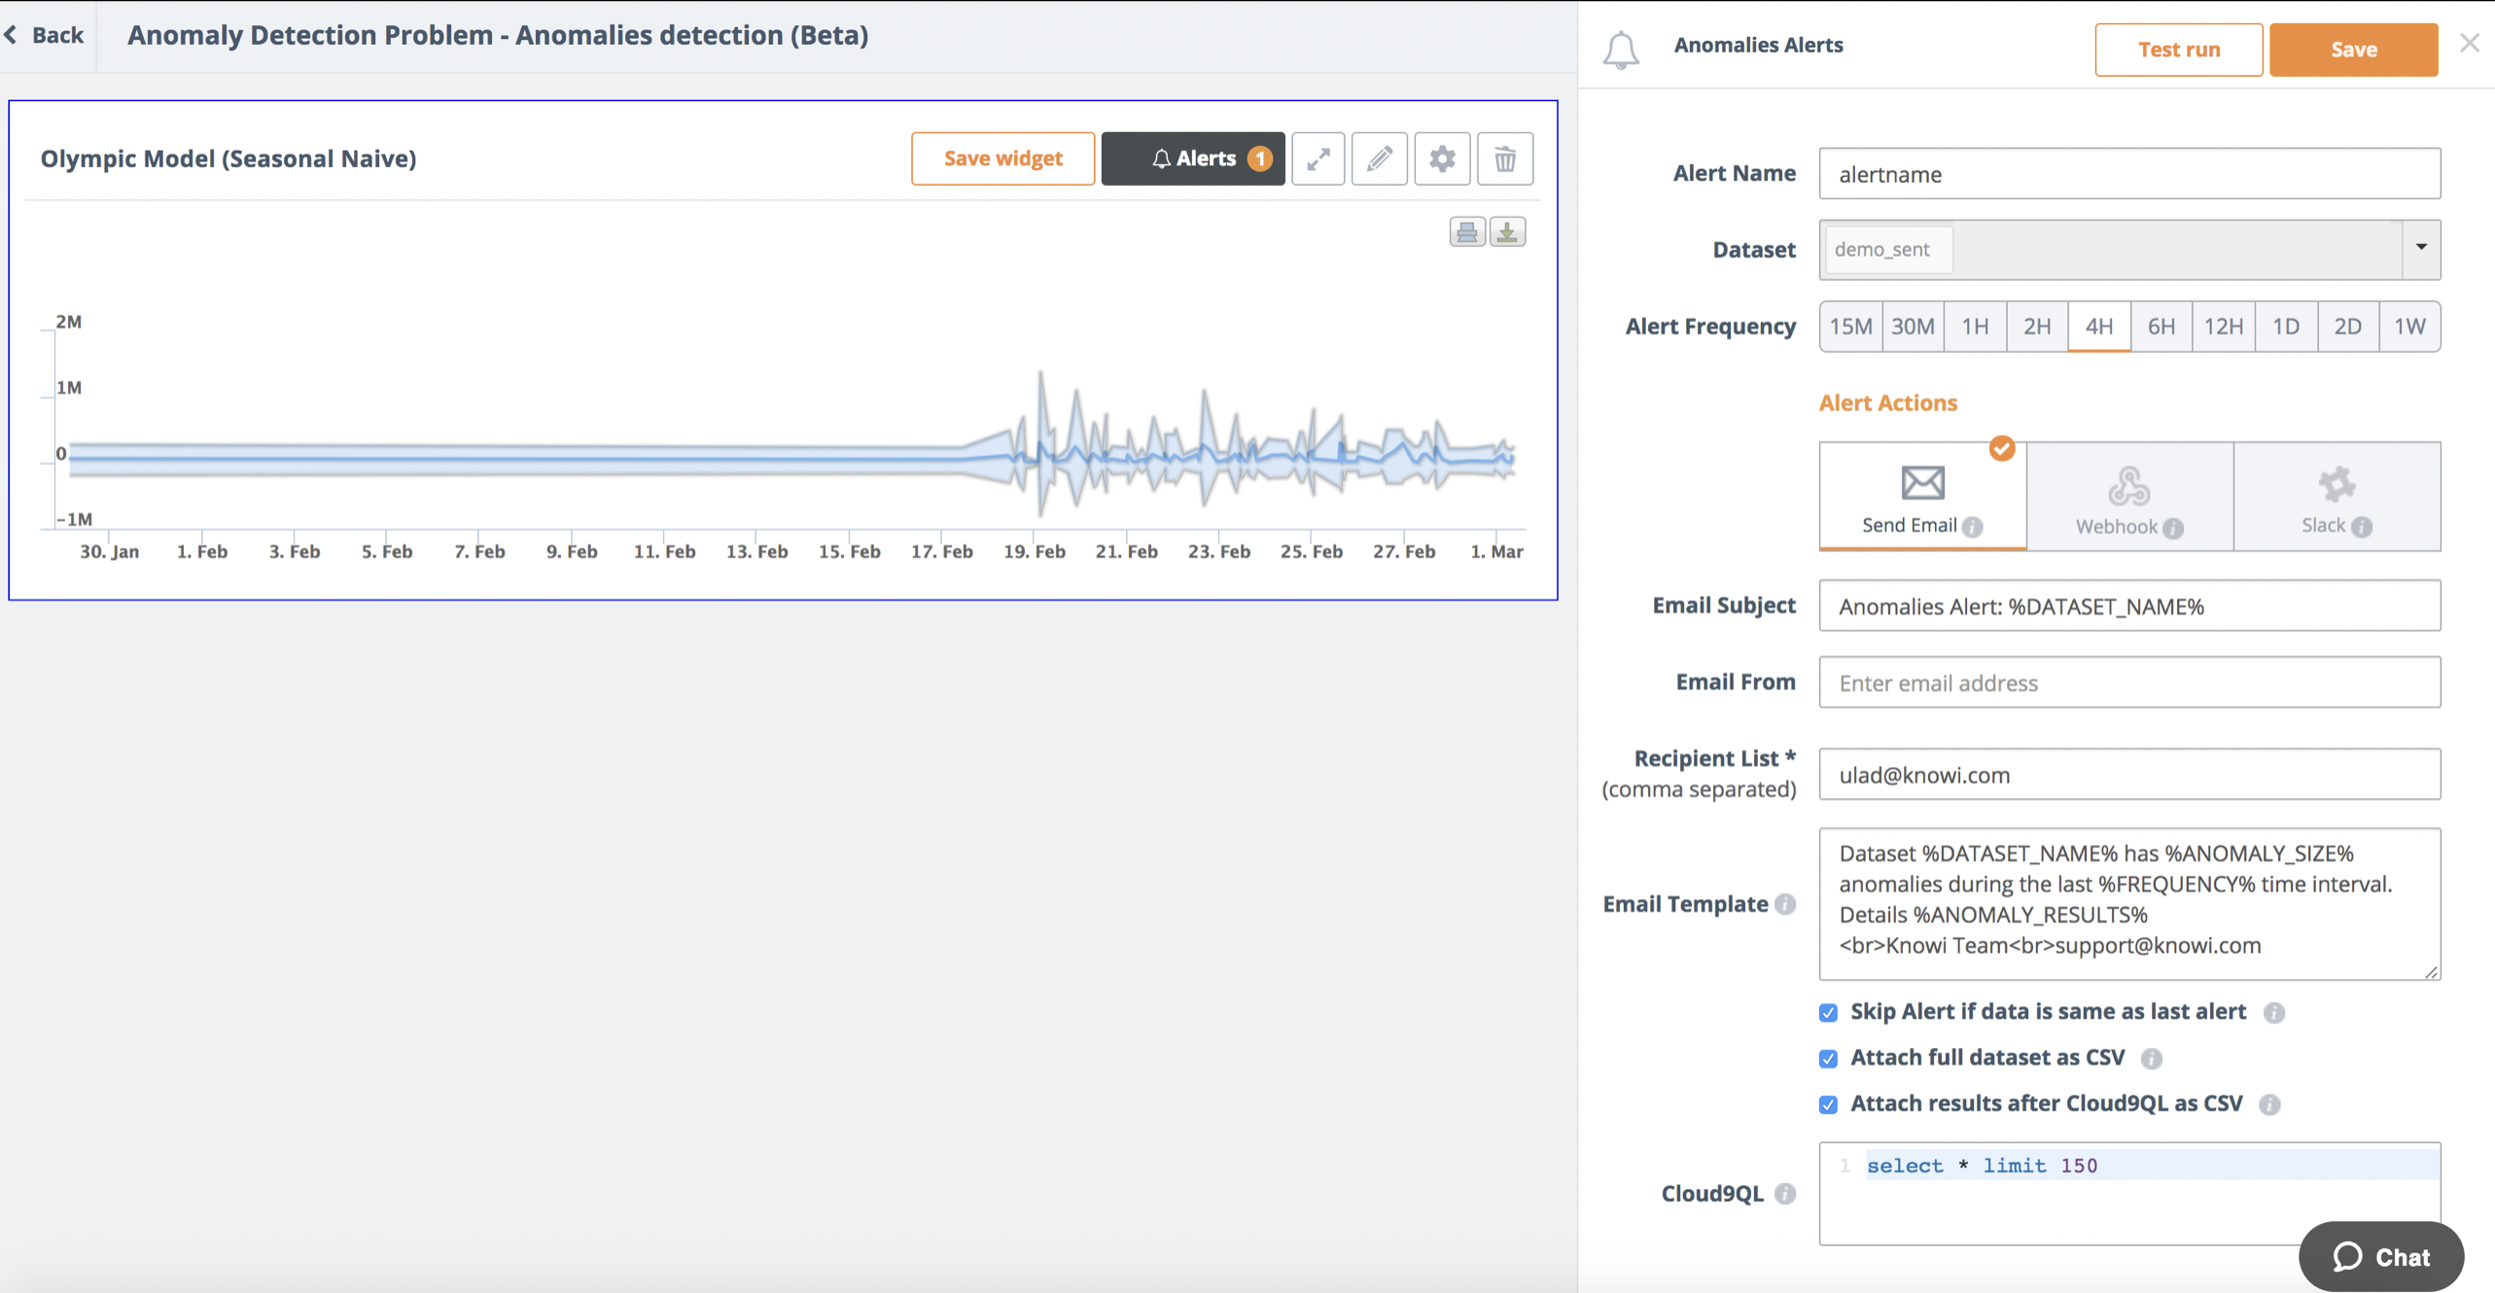Click the Test run button
Image resolution: width=2495 pixels, height=1293 pixels.
coord(2178,50)
